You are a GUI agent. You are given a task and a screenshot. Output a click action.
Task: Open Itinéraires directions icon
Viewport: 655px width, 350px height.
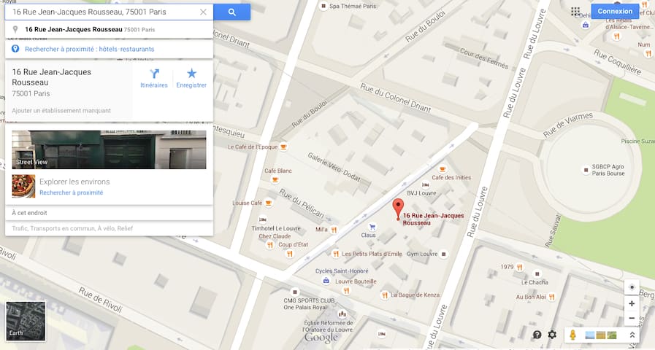[154, 78]
